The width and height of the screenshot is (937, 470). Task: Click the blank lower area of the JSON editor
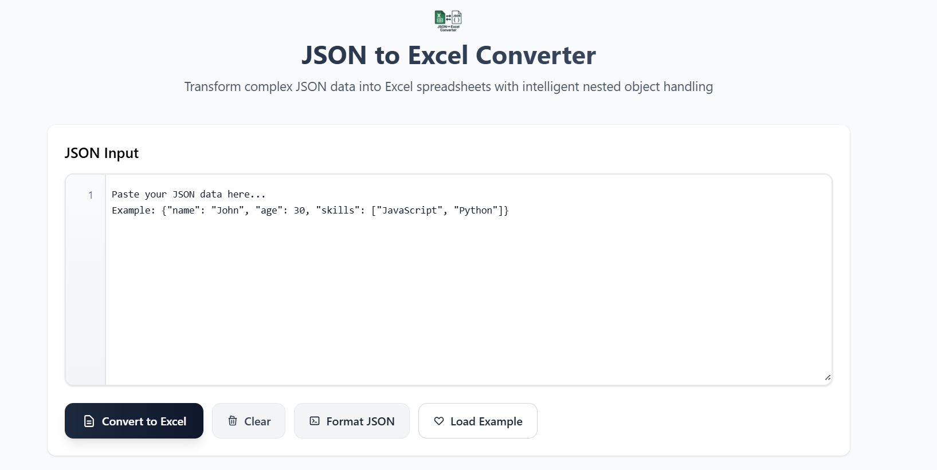pos(468,303)
